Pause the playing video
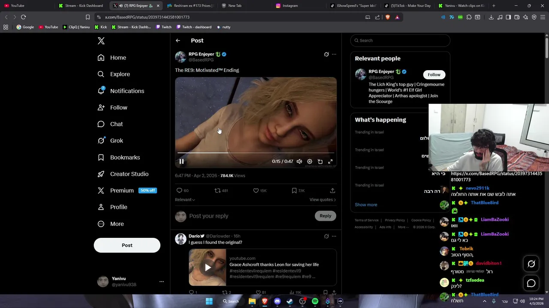The width and height of the screenshot is (549, 308). [181, 161]
